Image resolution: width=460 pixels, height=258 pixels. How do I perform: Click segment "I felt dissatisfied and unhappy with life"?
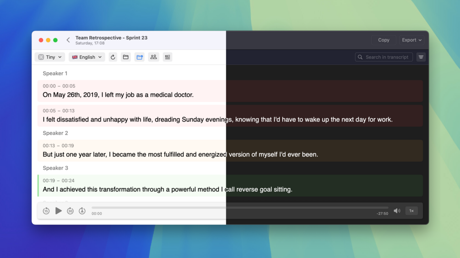click(x=230, y=116)
